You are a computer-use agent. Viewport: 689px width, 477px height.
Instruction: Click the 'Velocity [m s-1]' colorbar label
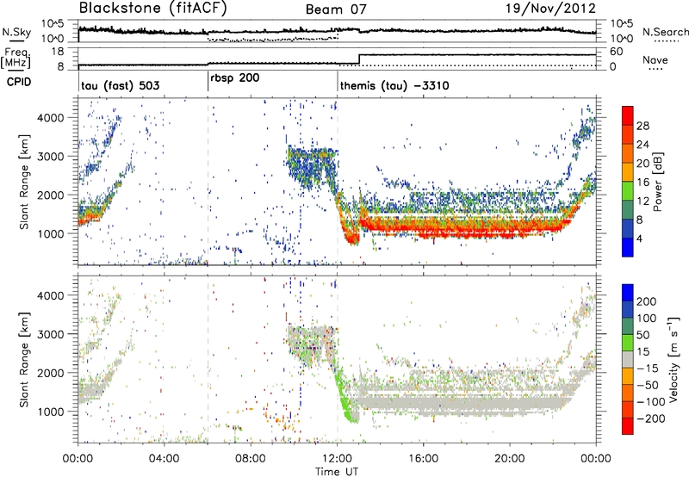(673, 359)
